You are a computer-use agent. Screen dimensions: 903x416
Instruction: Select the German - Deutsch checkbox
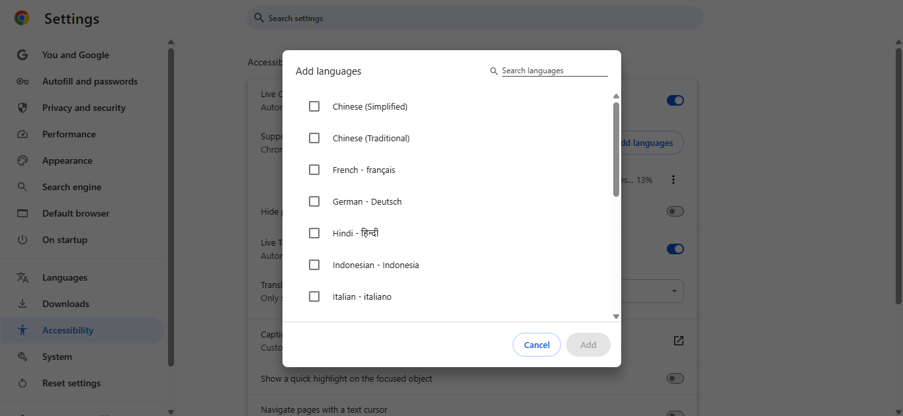pos(314,201)
